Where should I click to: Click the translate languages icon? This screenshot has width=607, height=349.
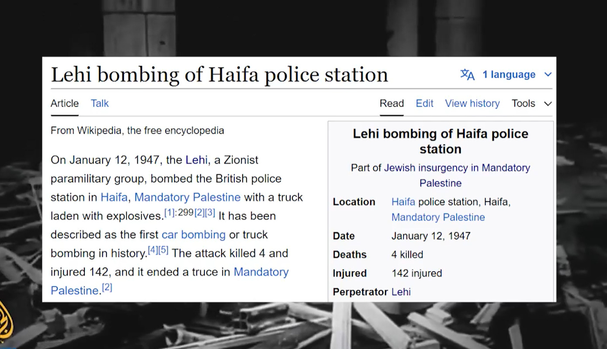click(x=467, y=75)
